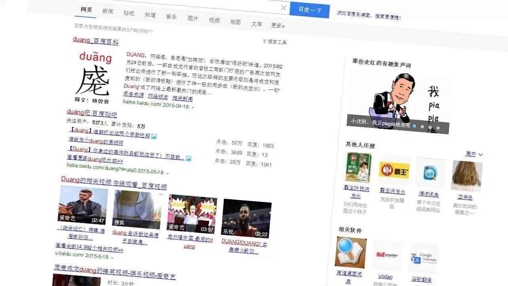
Task: Open 霸王洗发水 text link
Action: tap(392, 191)
